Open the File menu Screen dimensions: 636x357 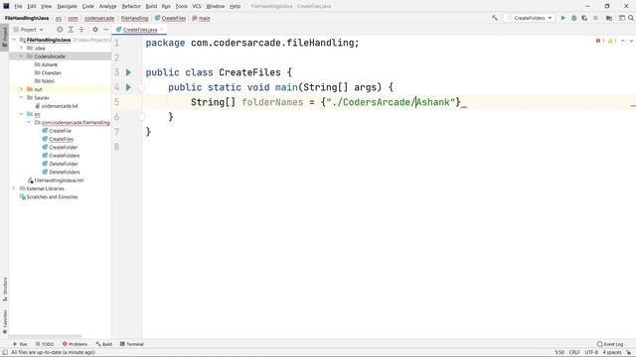pos(18,6)
